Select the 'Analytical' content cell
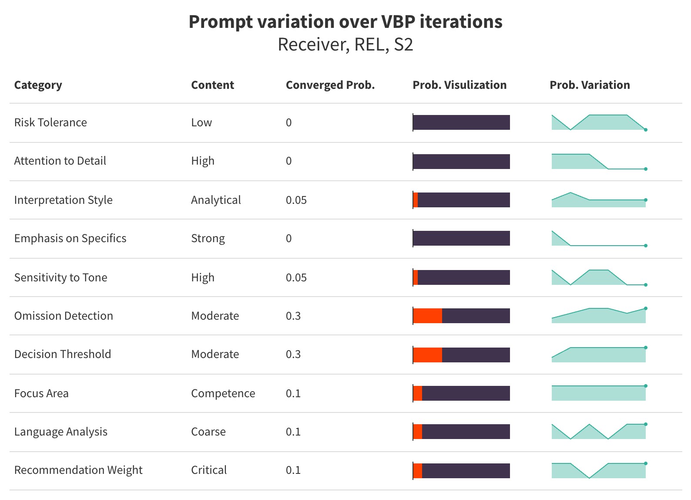Viewport: 691px width, 500px height. click(216, 200)
